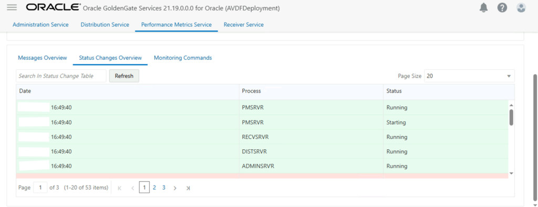
Task: Click the Oracle GoldenGate Services title text
Action: pyautogui.click(x=181, y=8)
